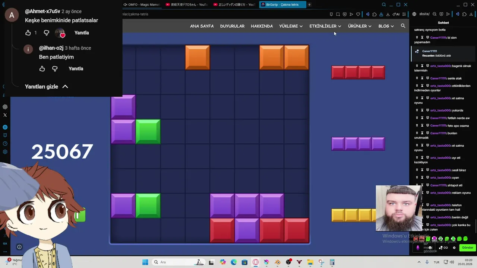Open Microsoft Edge from the taskbar

tap(234, 262)
